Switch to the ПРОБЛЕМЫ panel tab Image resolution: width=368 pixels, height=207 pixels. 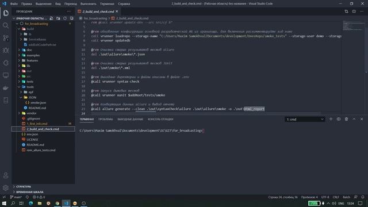pos(106,119)
